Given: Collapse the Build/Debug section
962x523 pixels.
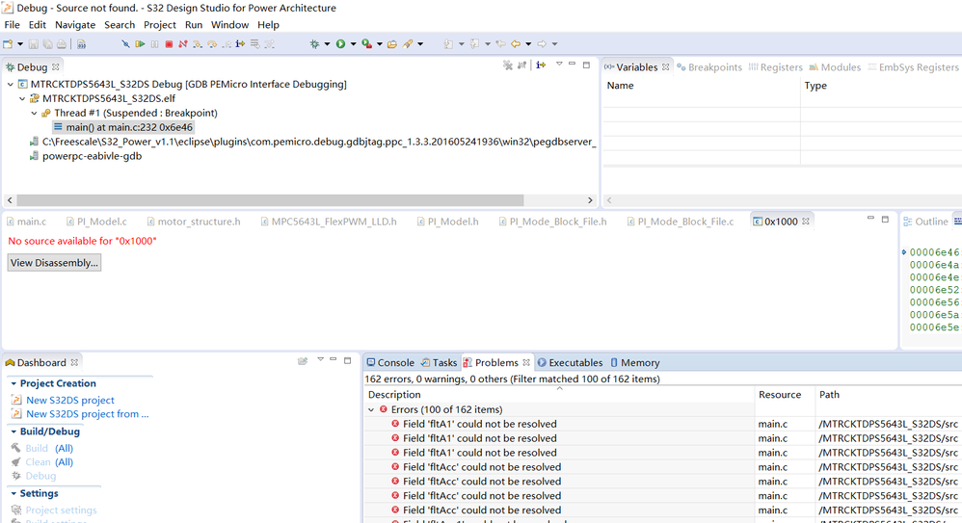Looking at the screenshot, I should point(13,431).
